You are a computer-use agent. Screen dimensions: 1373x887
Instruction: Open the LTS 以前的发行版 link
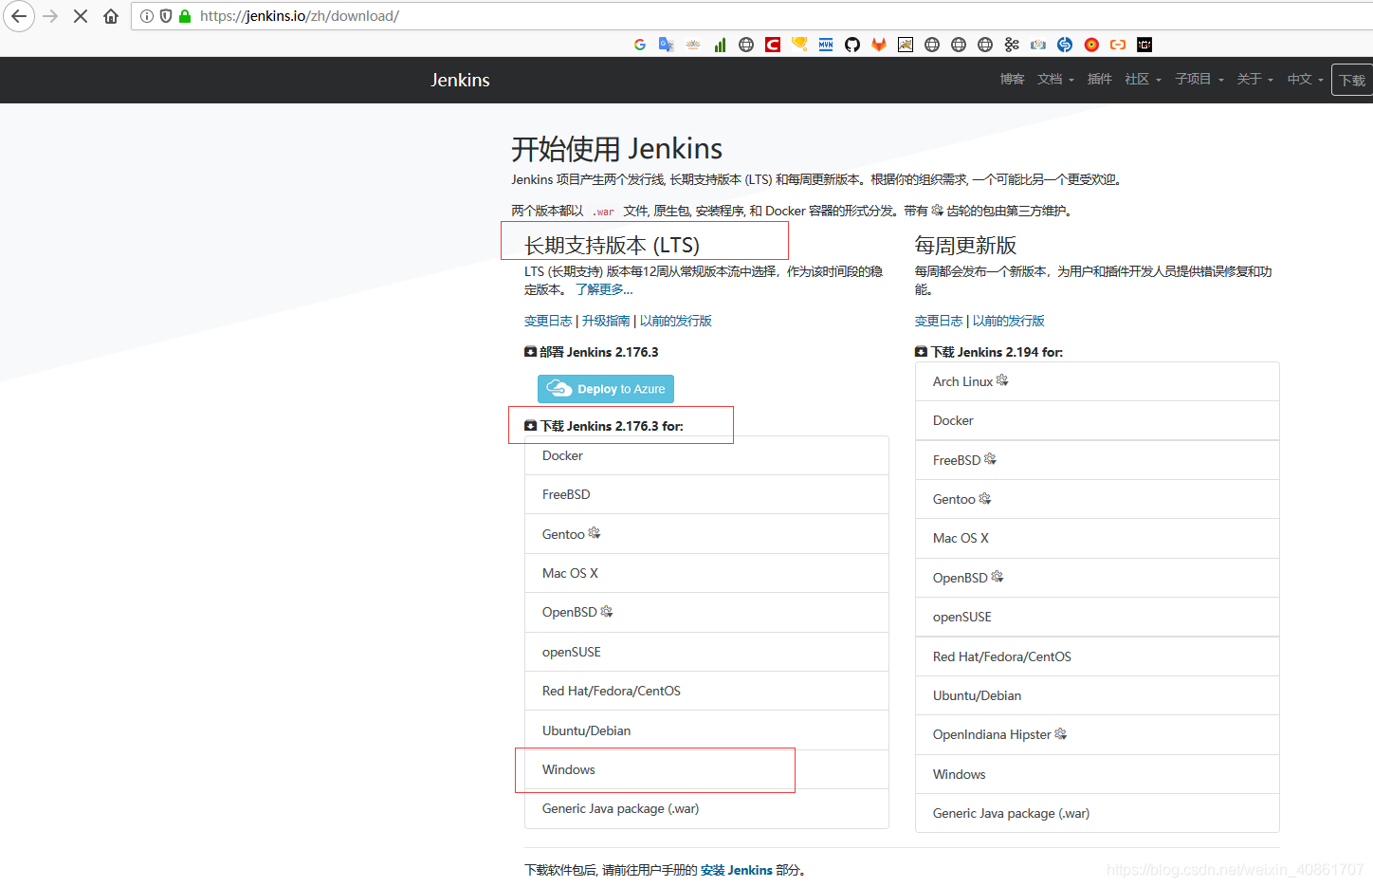pos(676,321)
